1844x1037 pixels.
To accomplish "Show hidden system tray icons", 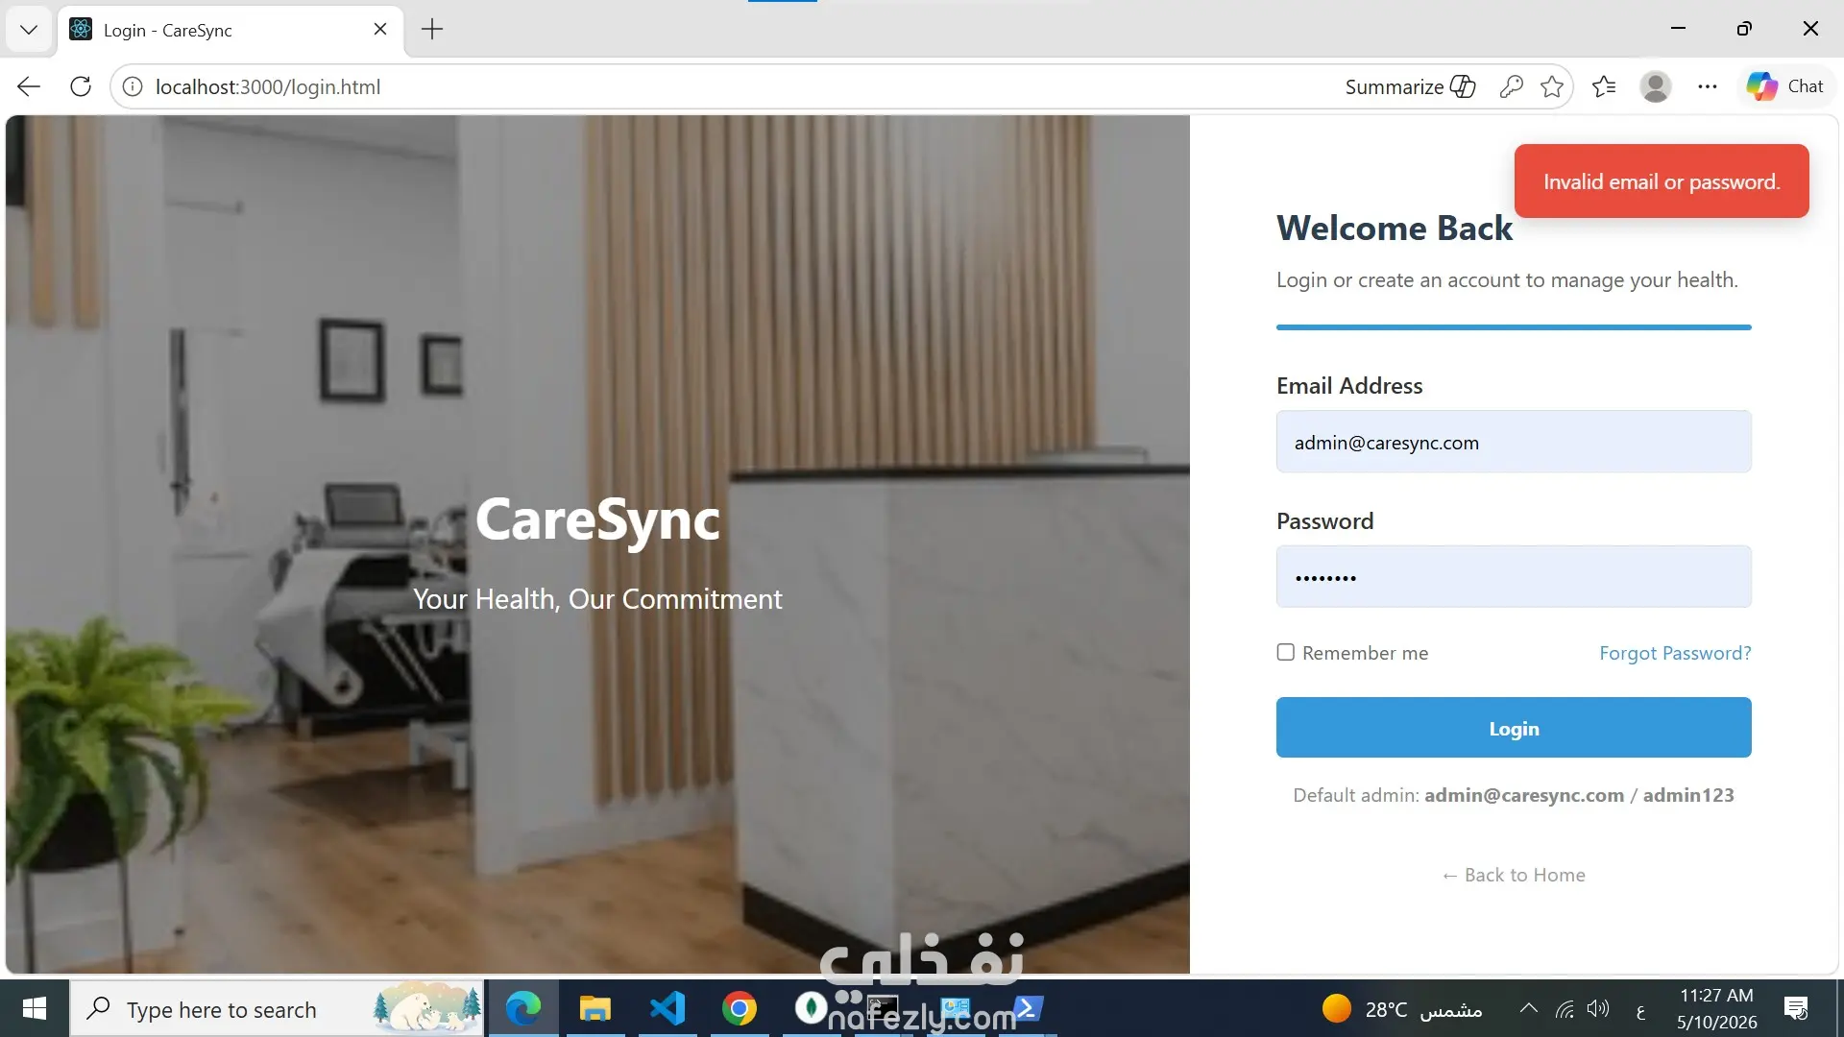I will click(x=1528, y=1008).
